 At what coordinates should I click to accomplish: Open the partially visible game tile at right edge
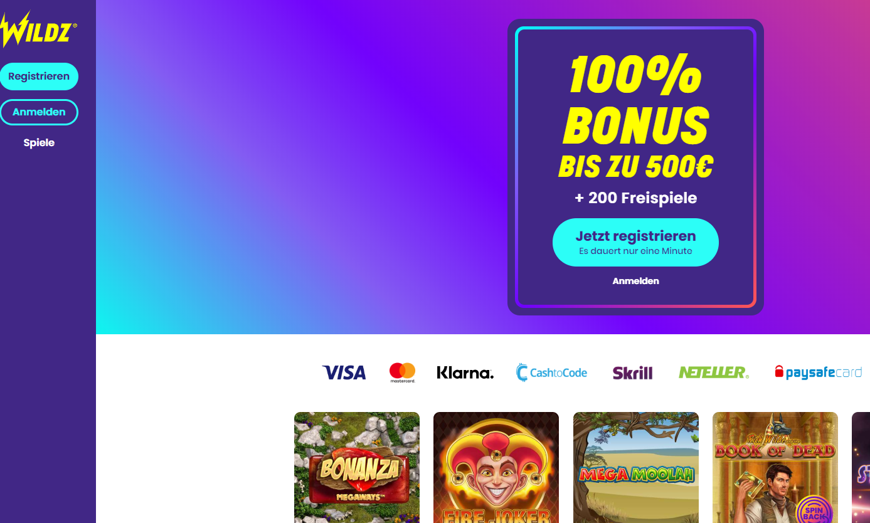pos(861,467)
